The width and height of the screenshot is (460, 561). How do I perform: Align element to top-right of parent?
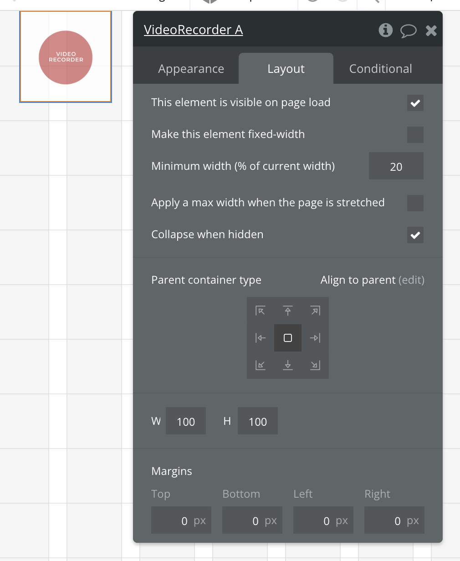click(x=315, y=311)
